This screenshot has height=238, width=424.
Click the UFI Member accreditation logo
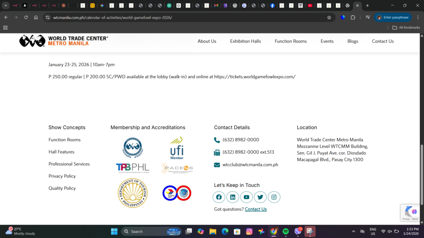click(177, 148)
